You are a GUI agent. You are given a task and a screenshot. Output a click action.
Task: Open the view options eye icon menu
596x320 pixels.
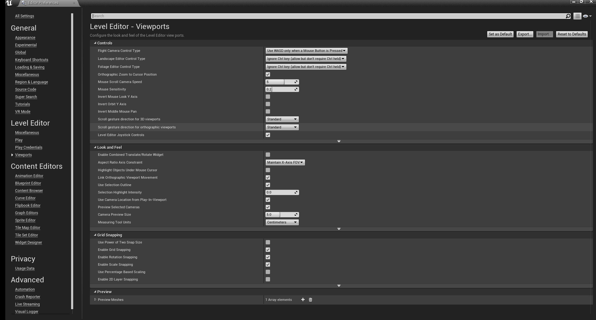click(x=587, y=16)
